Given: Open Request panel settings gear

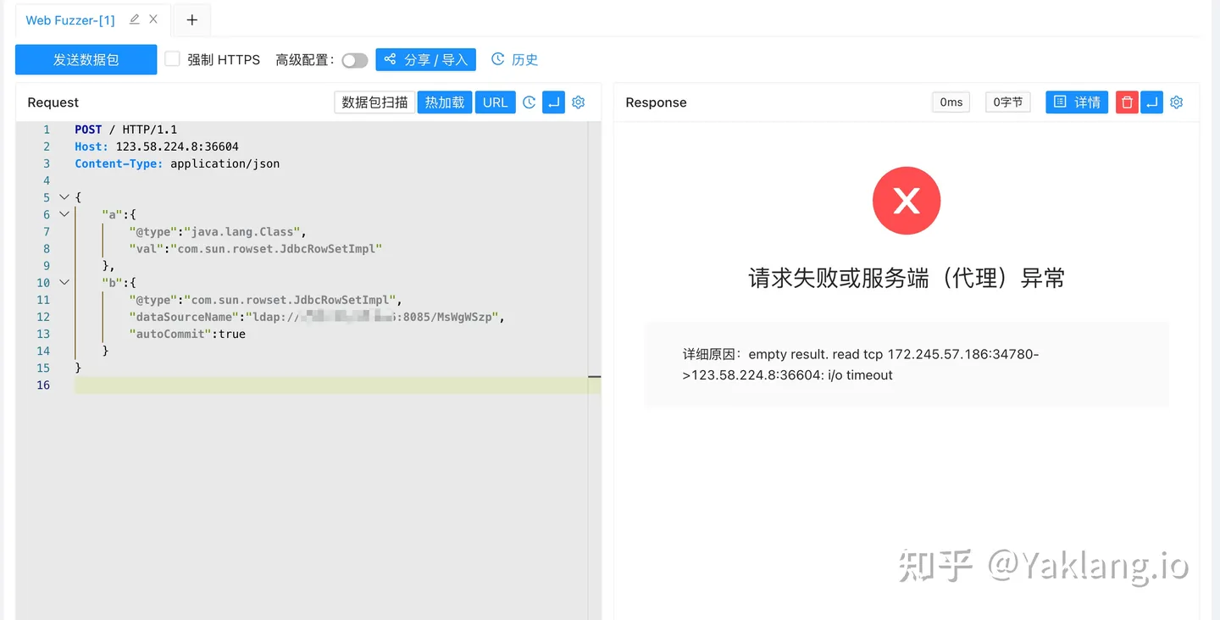Looking at the screenshot, I should pos(579,102).
